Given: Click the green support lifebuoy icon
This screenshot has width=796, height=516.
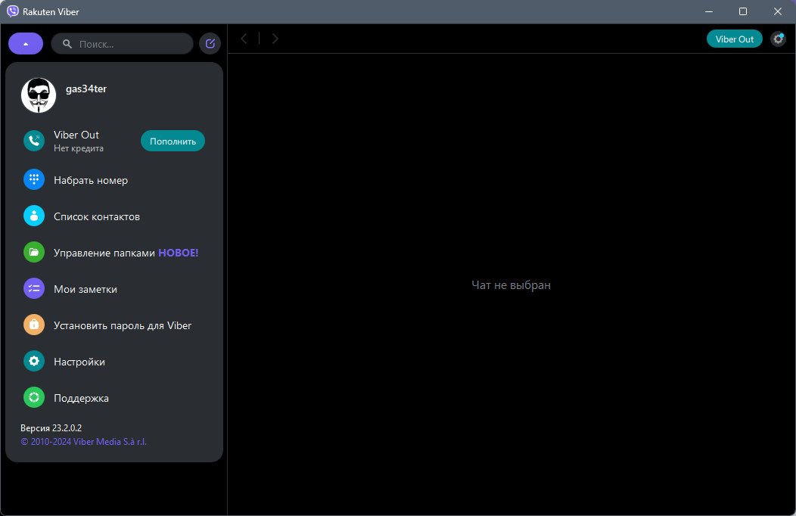Looking at the screenshot, I should pos(34,398).
